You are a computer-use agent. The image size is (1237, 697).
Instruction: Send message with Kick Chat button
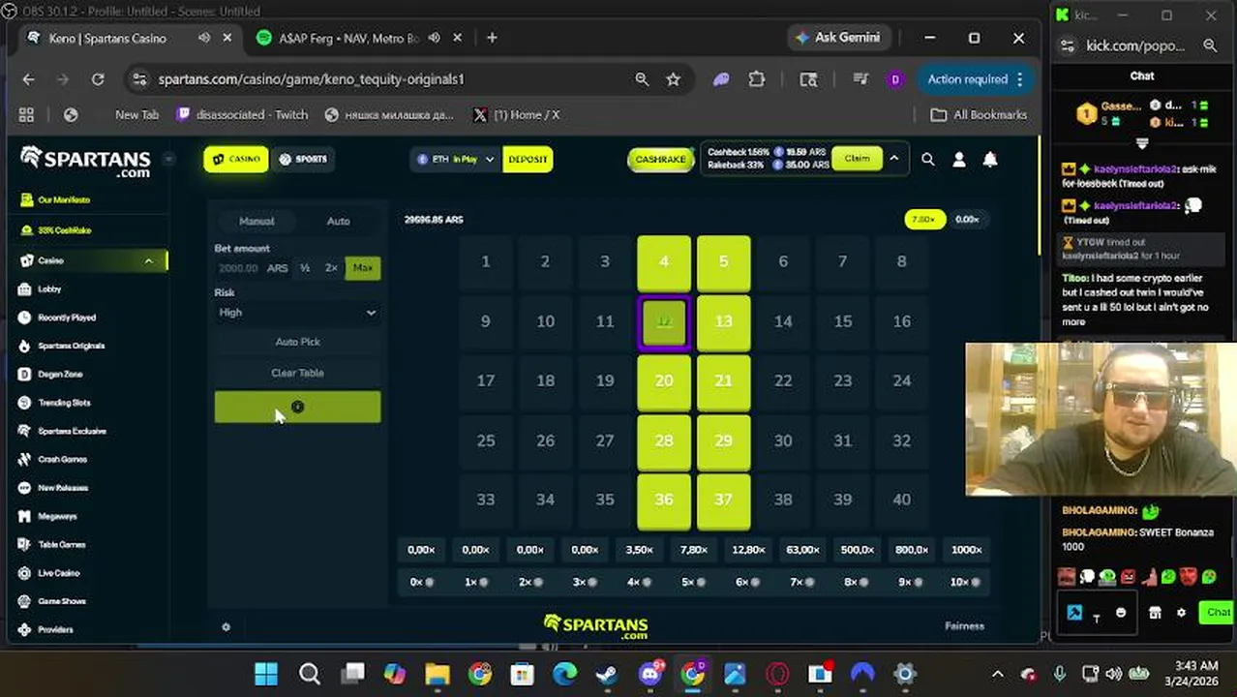[1216, 613]
